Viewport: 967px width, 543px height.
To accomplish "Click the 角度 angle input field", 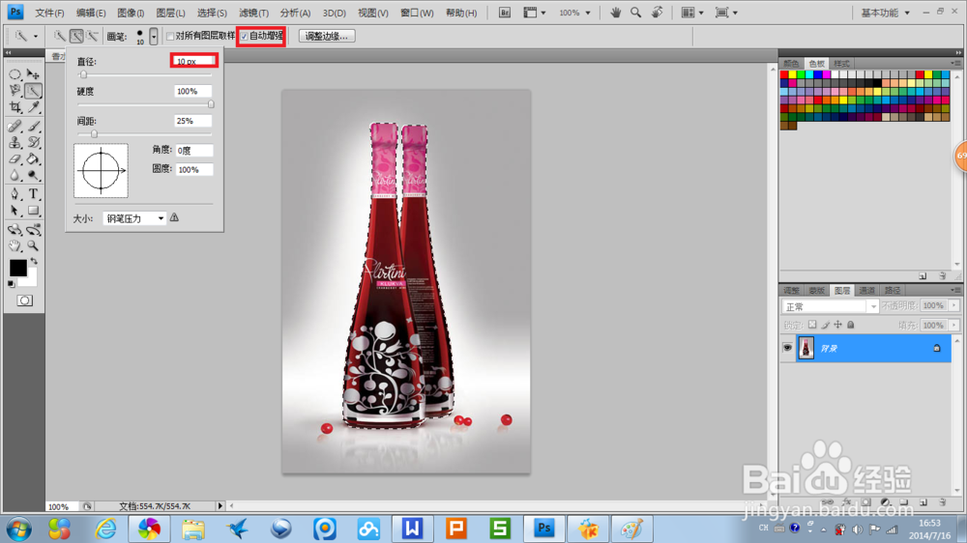I will pos(194,151).
